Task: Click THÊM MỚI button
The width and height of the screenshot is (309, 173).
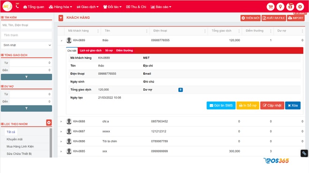Action: coord(250,18)
